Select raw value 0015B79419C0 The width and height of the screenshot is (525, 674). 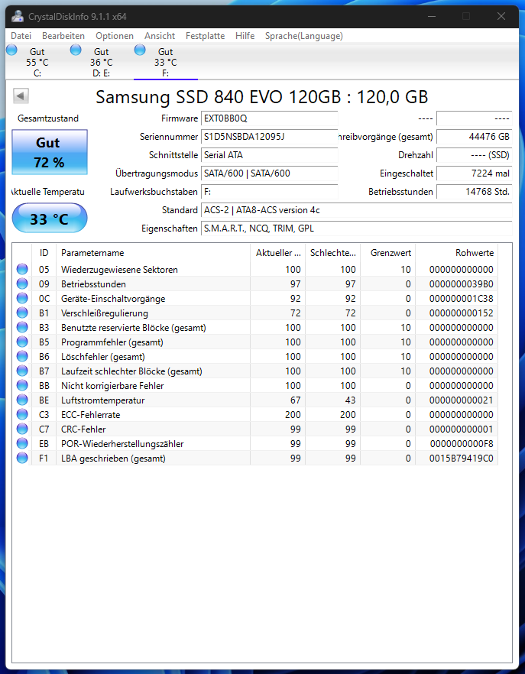click(462, 459)
